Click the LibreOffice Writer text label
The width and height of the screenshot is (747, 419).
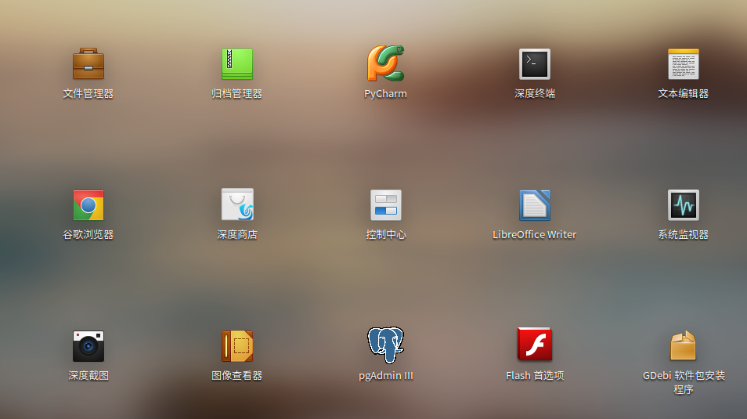click(x=535, y=234)
